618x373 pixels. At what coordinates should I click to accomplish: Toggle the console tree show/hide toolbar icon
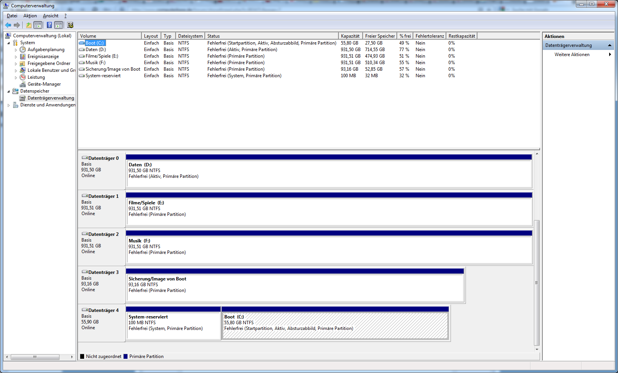pyautogui.click(x=38, y=25)
